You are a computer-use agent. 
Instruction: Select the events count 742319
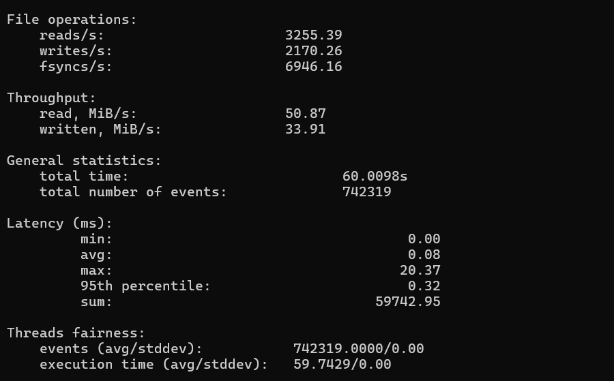pyautogui.click(x=366, y=192)
